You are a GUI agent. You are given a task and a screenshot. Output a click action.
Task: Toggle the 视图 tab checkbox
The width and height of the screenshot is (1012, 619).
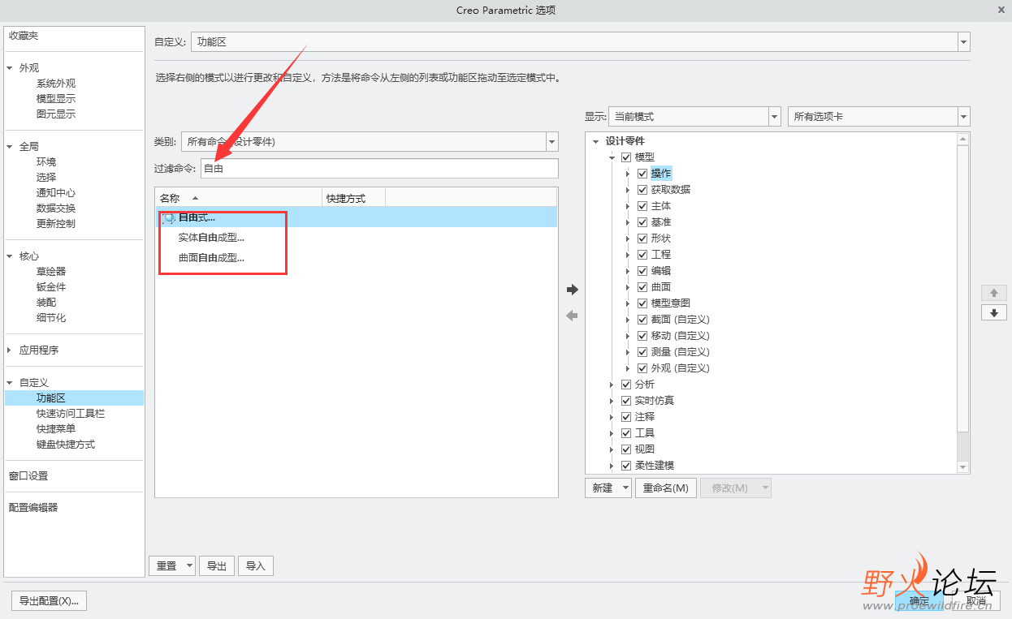626,449
